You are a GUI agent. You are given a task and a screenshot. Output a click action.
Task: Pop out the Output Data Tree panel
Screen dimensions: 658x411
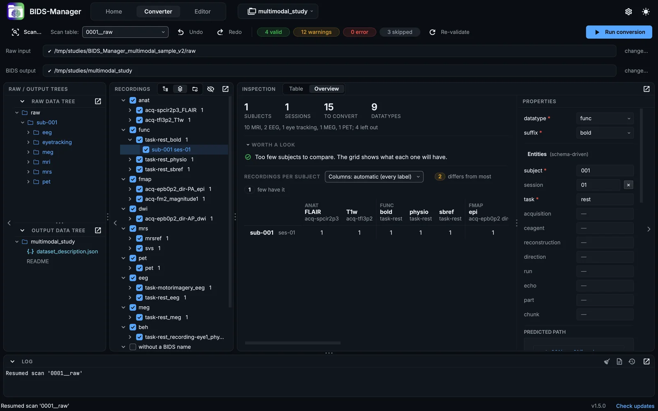point(98,230)
